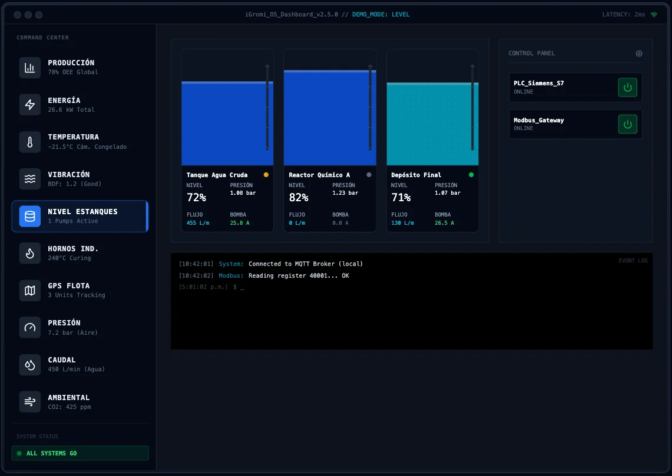Select the VIBRACIÓN sidebar entry
The height and width of the screenshot is (476, 672).
click(x=80, y=179)
